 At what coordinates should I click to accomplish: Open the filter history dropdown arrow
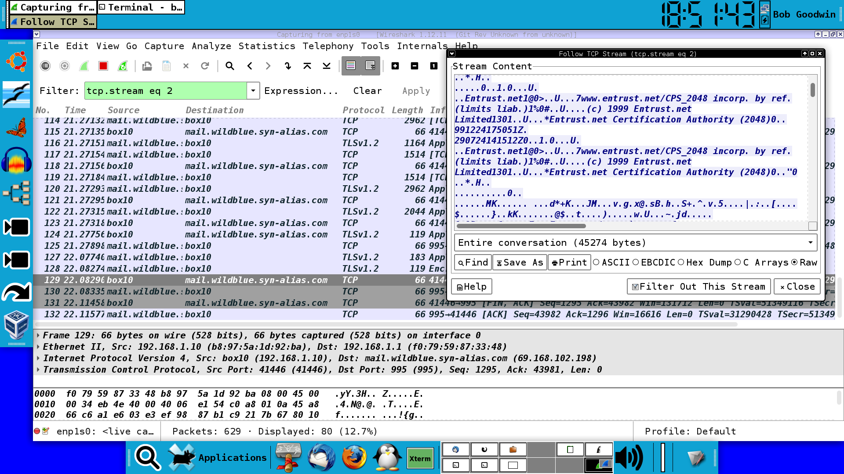(x=253, y=91)
